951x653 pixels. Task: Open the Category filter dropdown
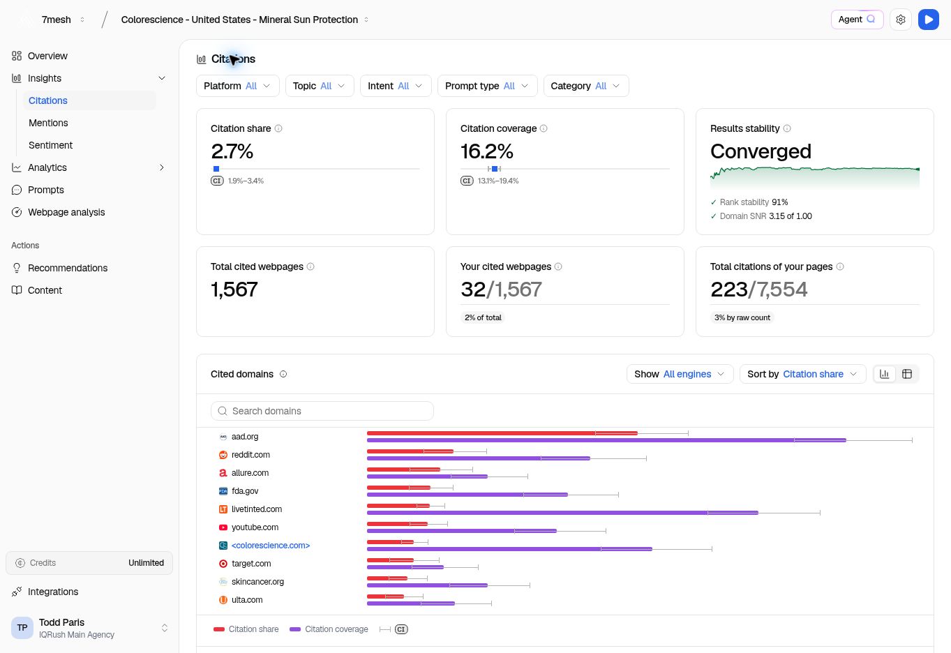[x=586, y=86]
